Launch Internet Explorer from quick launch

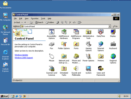17,96
